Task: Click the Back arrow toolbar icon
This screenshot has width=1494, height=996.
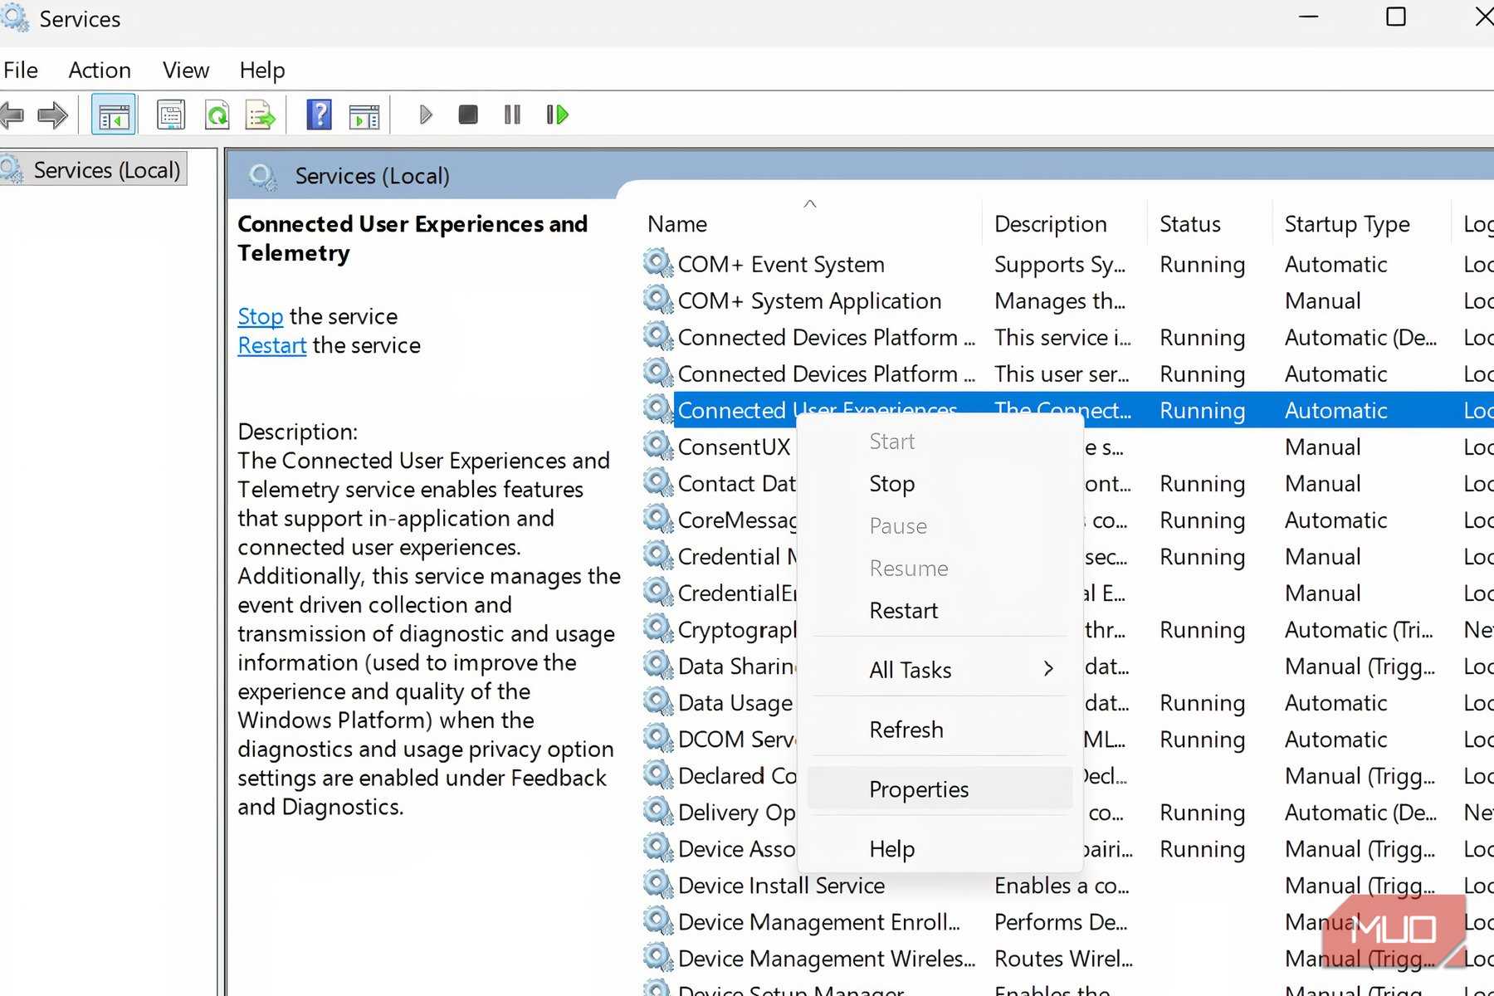Action: click(12, 115)
